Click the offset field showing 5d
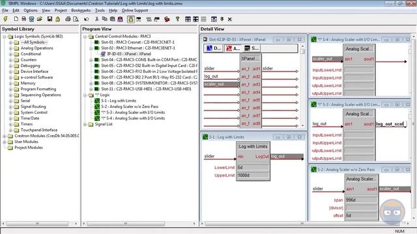Screen dimensions: 417x234 pos(361,216)
